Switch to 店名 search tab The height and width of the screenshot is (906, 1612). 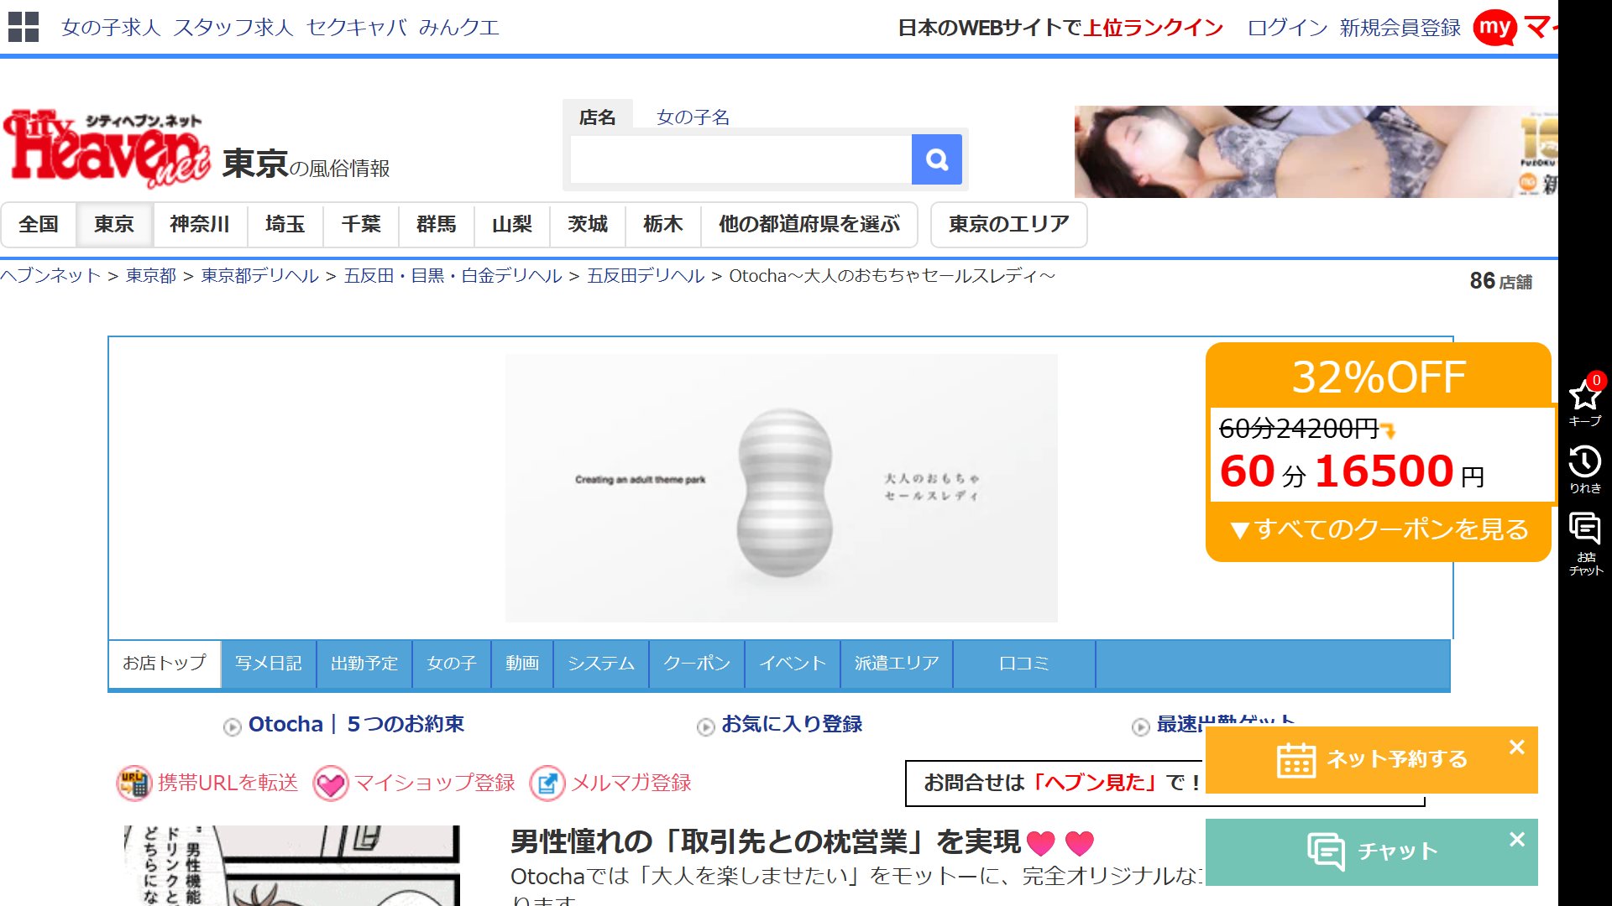598,117
